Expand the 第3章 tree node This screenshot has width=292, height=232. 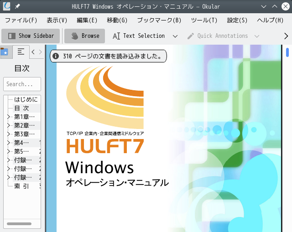8,134
